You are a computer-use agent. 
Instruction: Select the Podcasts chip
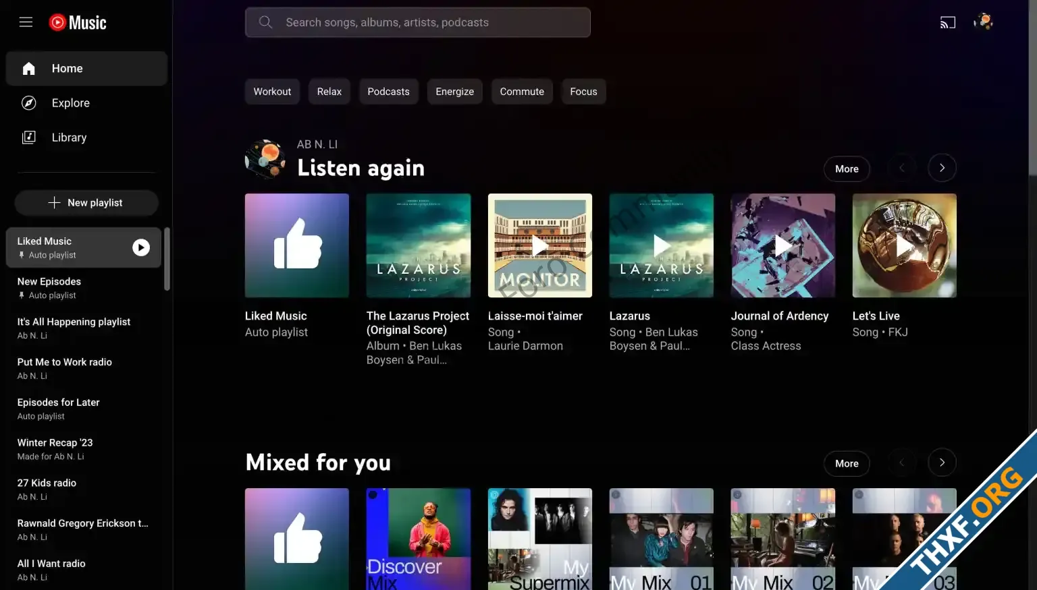[x=388, y=92]
